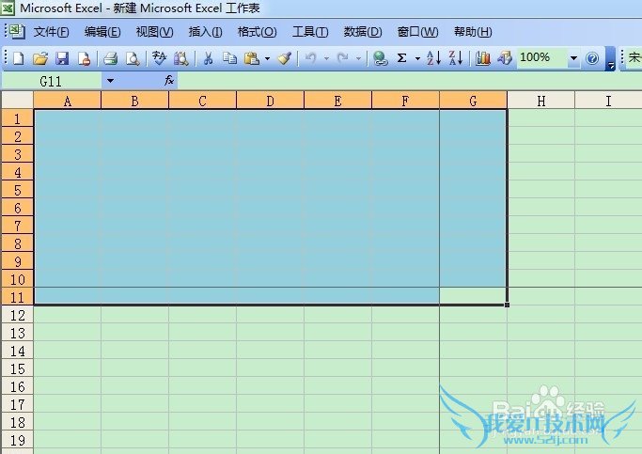The image size is (642, 454).
Task: Select row 12 header
Action: (17, 315)
